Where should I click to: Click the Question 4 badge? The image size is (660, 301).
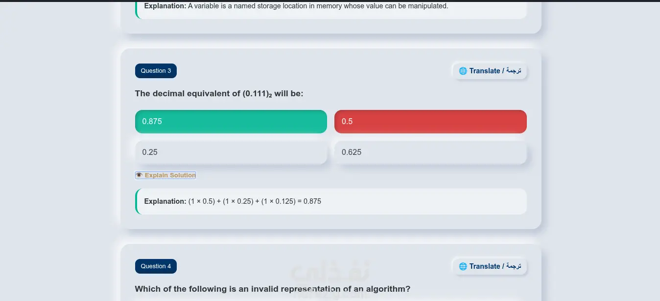point(156,266)
